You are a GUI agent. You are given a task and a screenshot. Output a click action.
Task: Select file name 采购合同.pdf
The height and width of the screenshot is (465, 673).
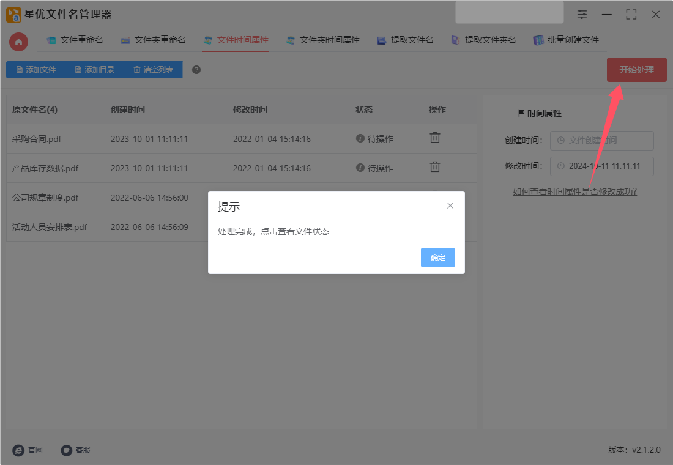[x=37, y=139]
